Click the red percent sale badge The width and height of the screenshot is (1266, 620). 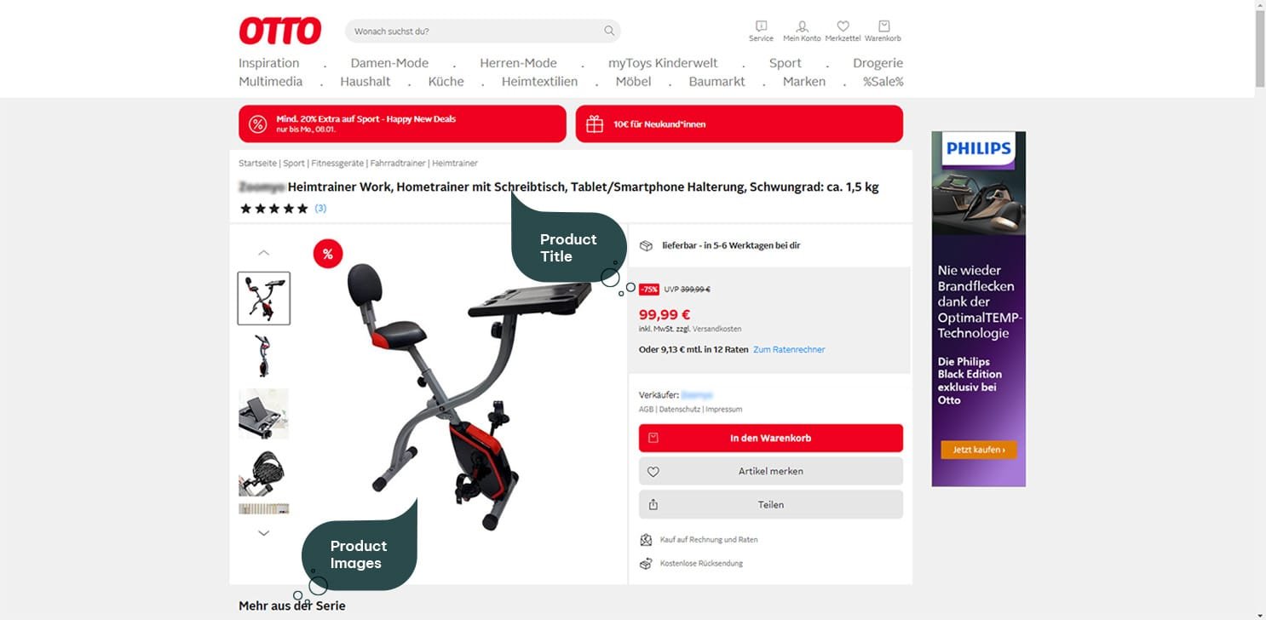point(327,254)
